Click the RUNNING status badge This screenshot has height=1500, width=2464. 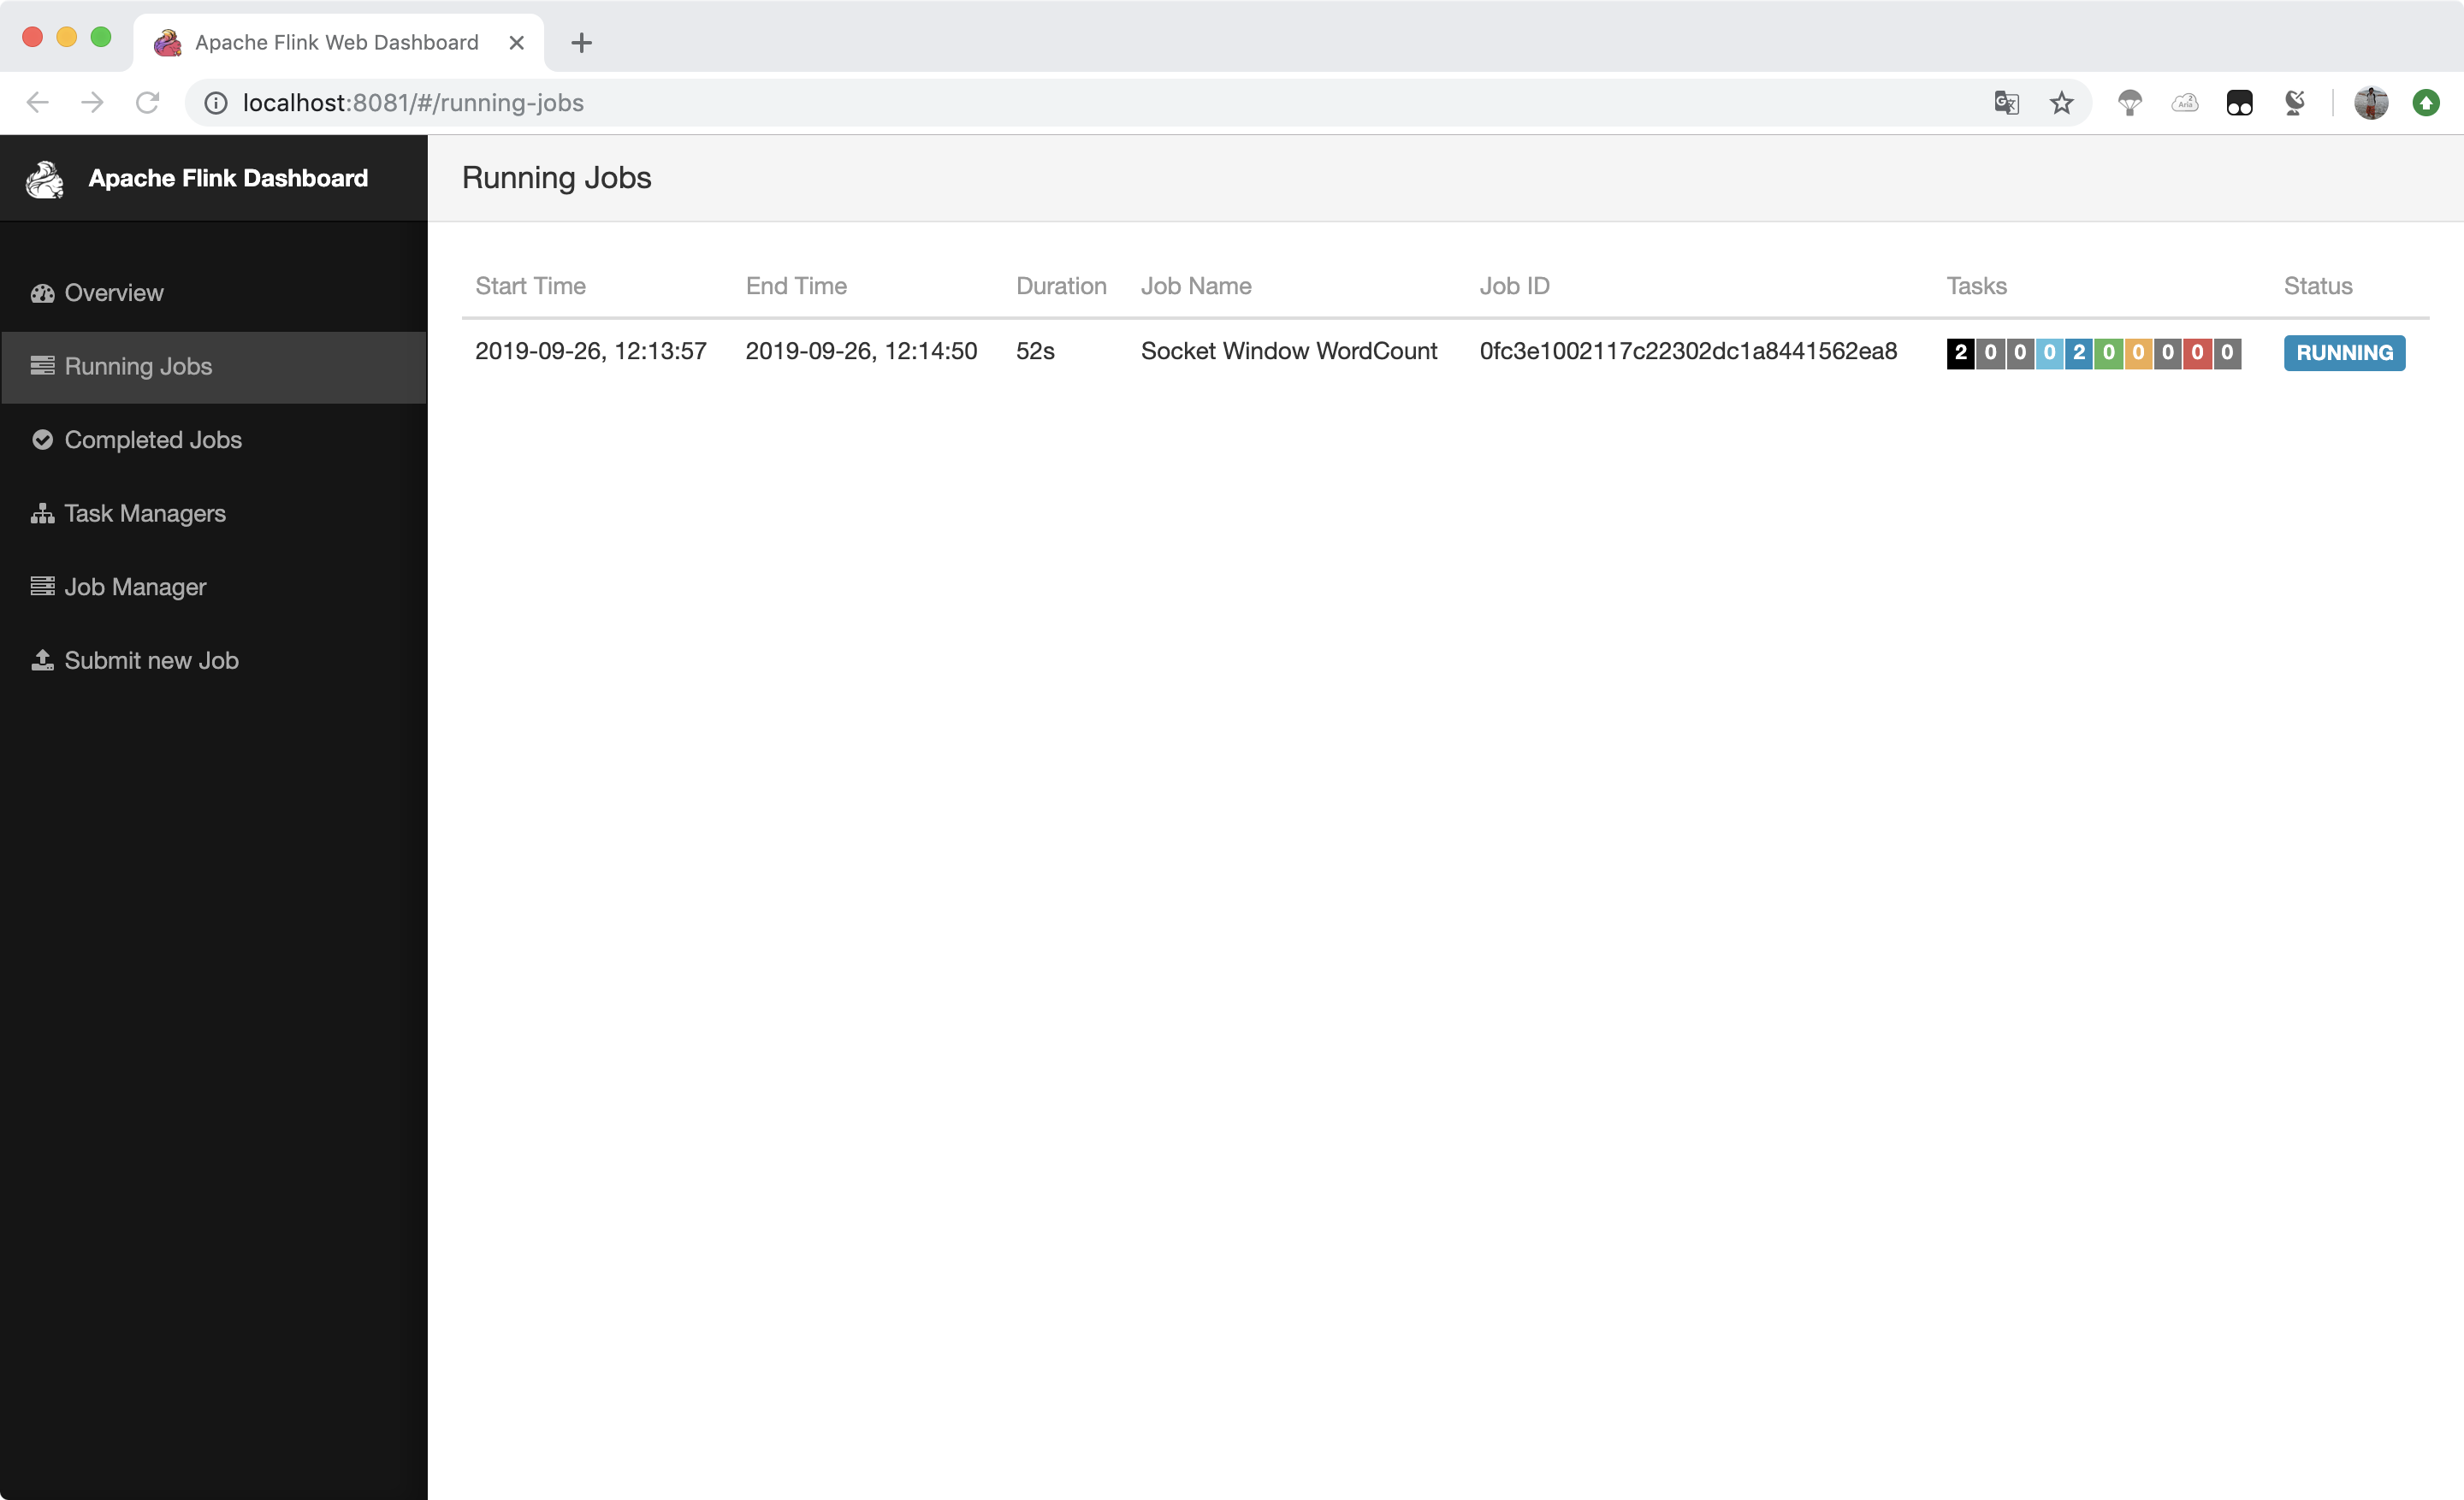click(x=2343, y=351)
